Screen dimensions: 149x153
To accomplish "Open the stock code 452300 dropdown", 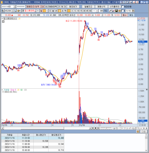I will [x=12, y=11].
